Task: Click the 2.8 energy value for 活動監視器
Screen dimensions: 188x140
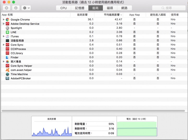Action: [x=91, y=40]
